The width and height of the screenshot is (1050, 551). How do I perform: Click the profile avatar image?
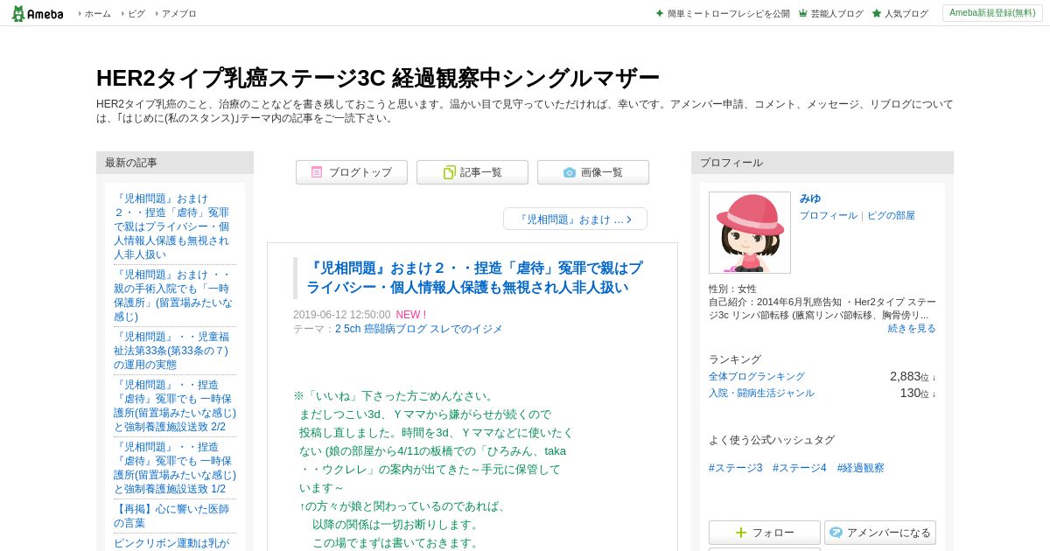(x=750, y=233)
